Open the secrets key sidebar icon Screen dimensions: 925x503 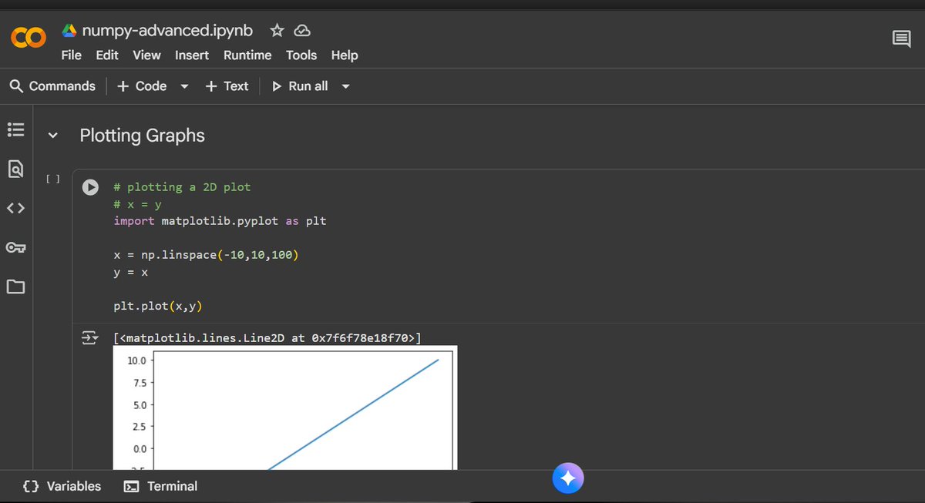pos(15,247)
